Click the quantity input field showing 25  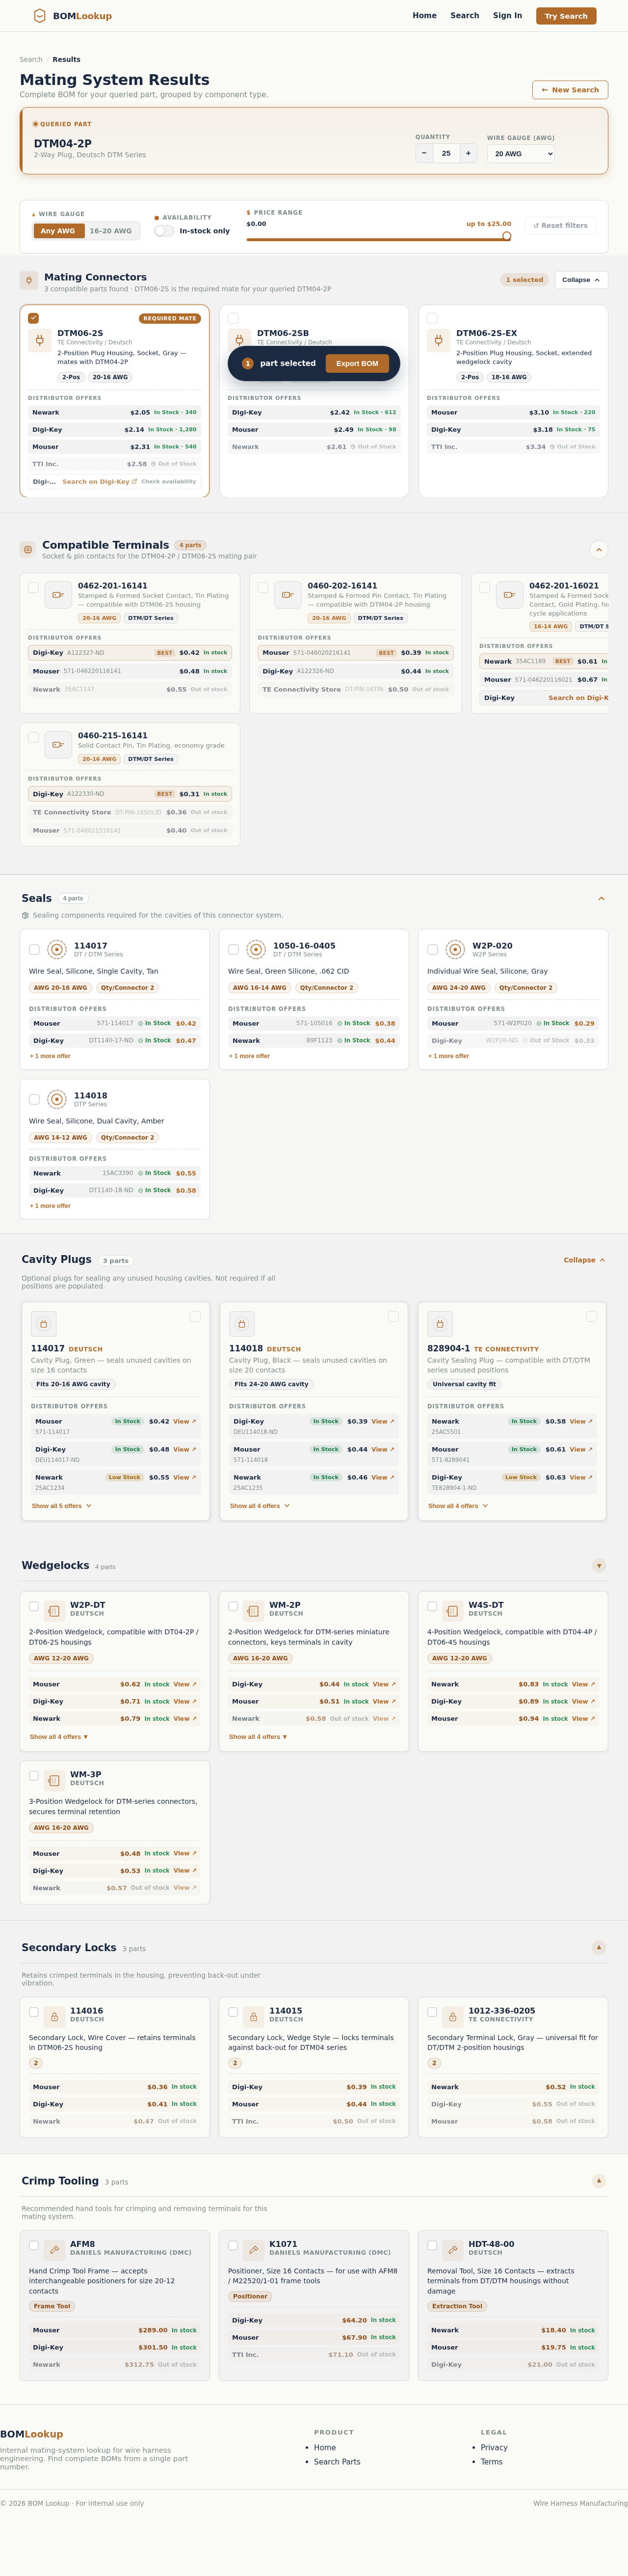[x=445, y=153]
